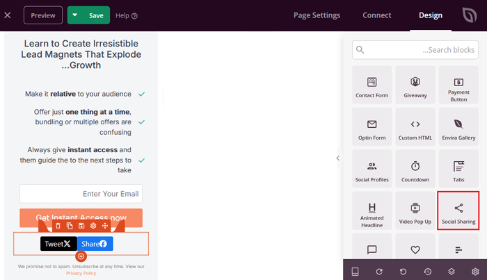The width and height of the screenshot is (487, 280).
Task: Open the Page Settings tab
Action: [317, 15]
